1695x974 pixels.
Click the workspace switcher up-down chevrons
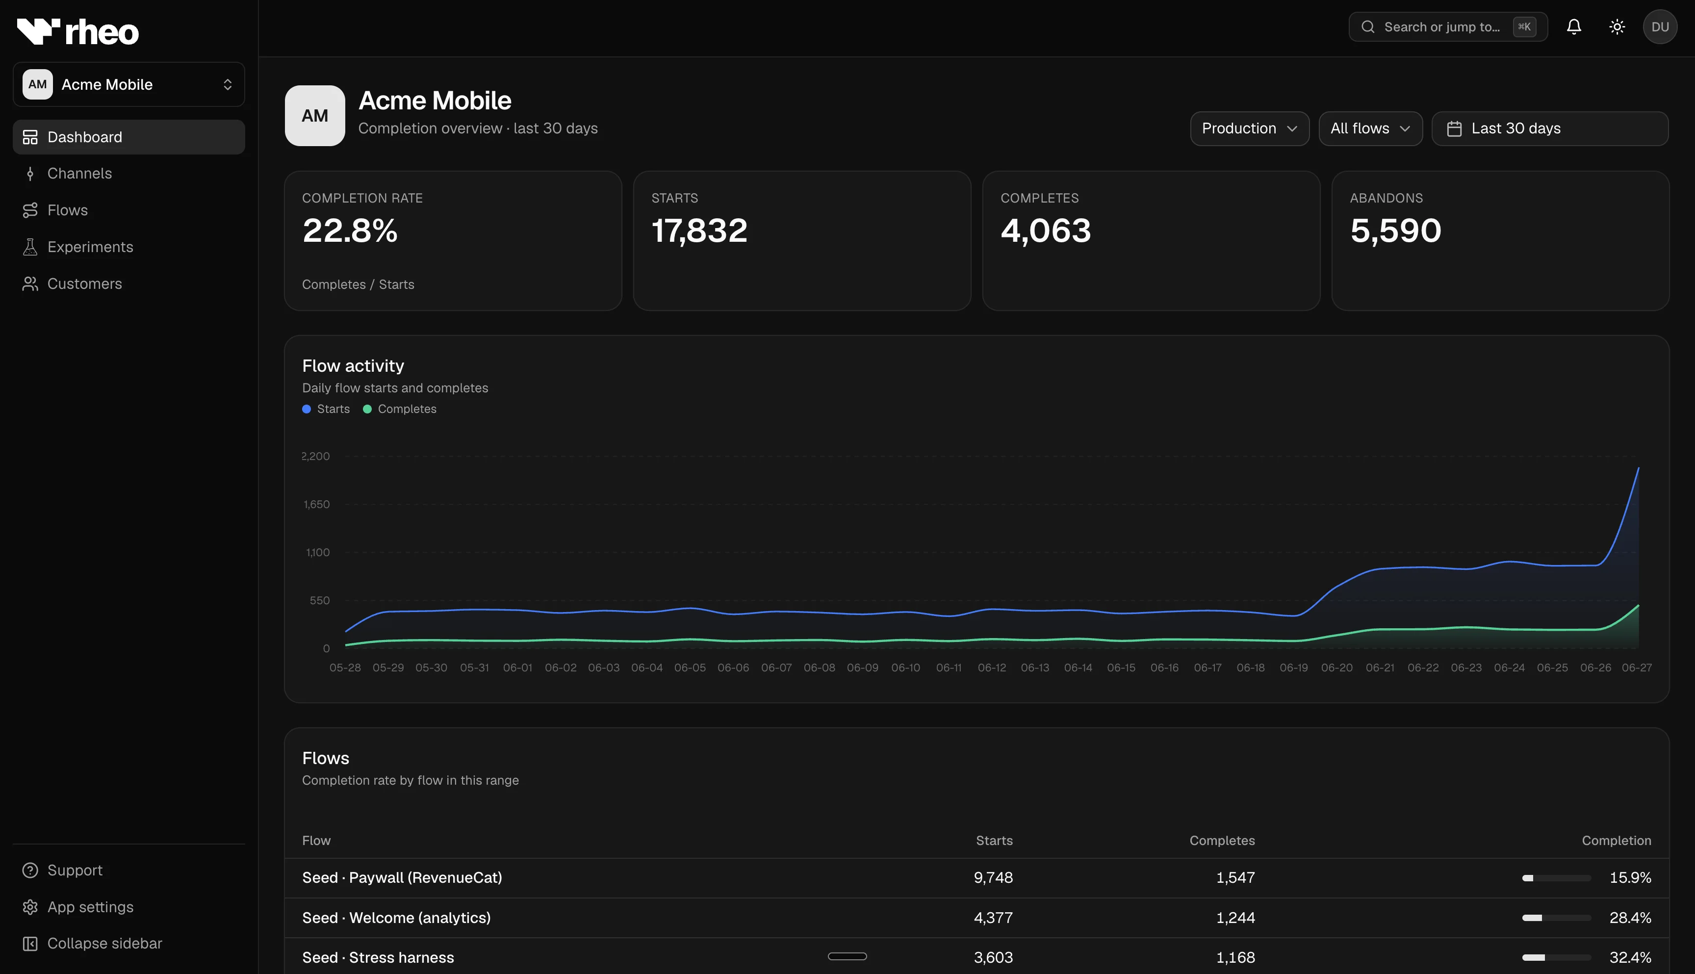(x=228, y=84)
